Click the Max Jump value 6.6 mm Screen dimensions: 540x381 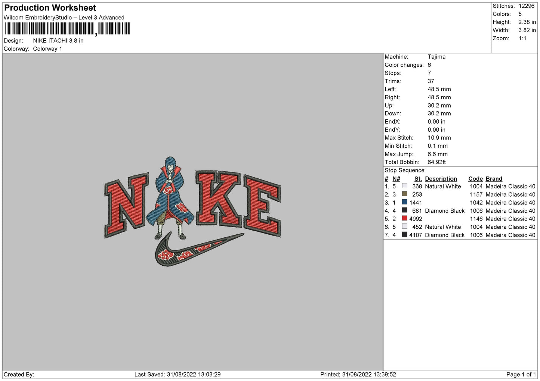(438, 154)
